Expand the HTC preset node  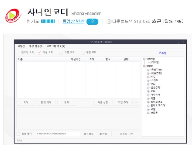148,77
